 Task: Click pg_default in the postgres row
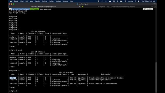tap(82, 78)
